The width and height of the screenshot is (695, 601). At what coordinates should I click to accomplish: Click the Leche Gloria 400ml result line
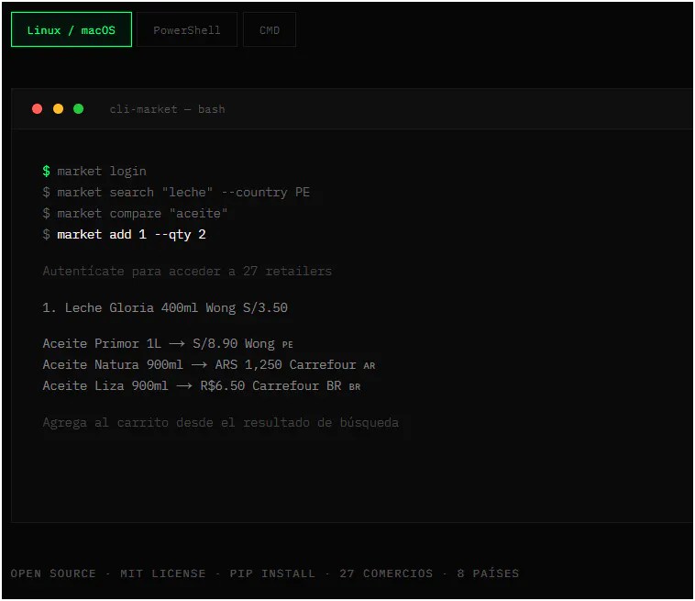[165, 307]
